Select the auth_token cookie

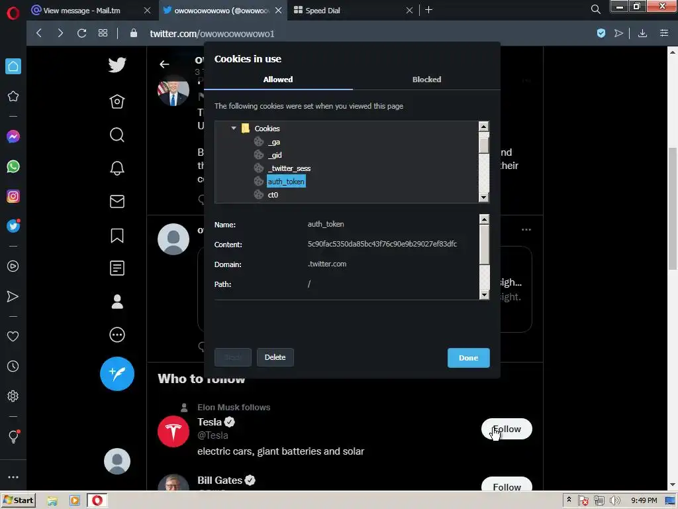[x=286, y=182]
